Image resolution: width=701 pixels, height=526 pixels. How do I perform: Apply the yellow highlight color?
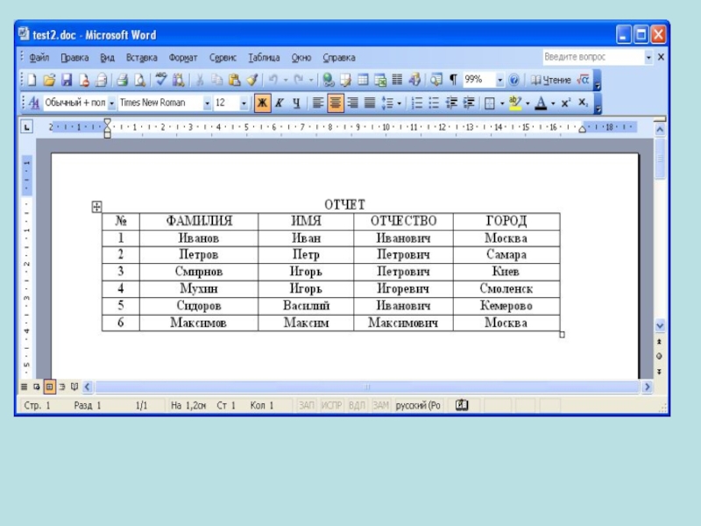(515, 103)
